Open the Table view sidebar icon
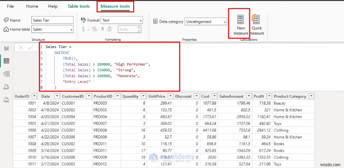344x168 pixels. [x=6, y=61]
